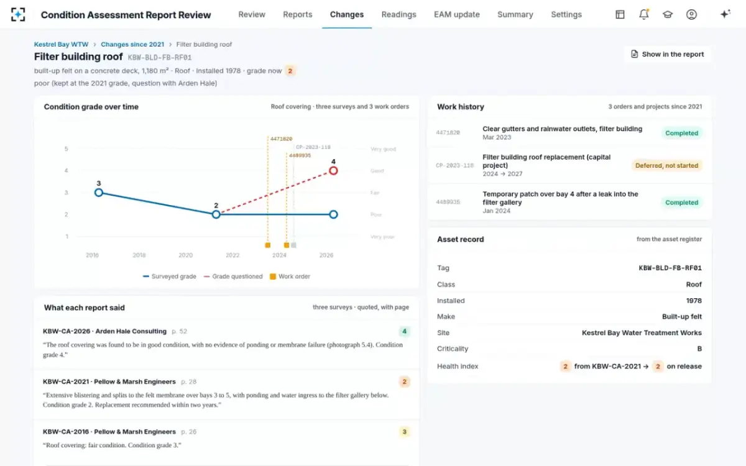
Task: Click the KBW-CA-2021 replacement recommended quote
Action: pos(216,400)
